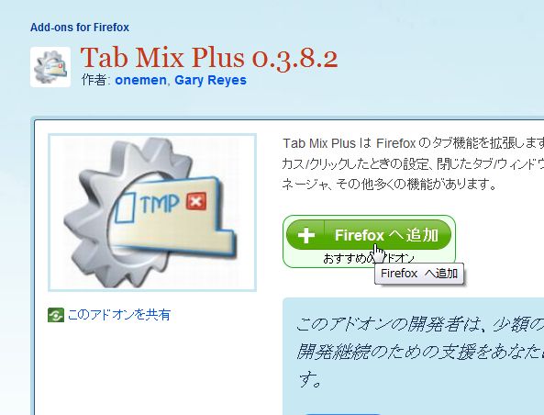Screen dimensions: 544x415
Task: Open author Gary Reyes's profile link
Action: pos(210,80)
